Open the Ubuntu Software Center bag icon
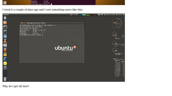Viewport: 172px width, 96px height. (x=5, y=50)
